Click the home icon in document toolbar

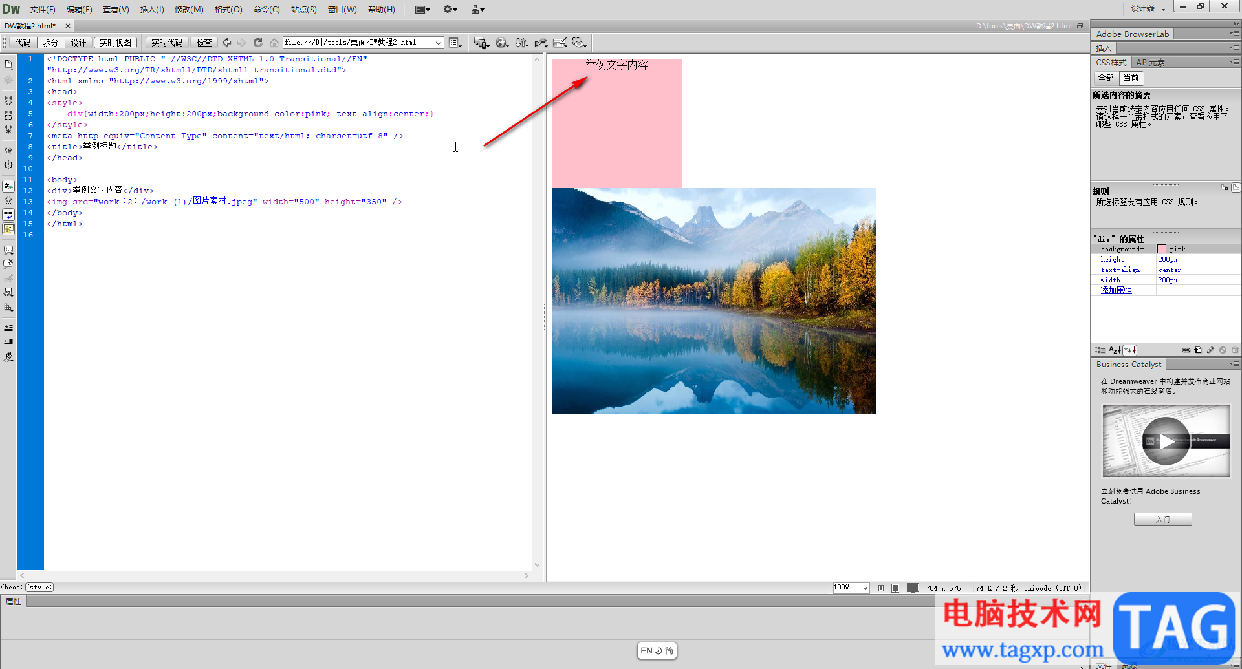point(274,43)
